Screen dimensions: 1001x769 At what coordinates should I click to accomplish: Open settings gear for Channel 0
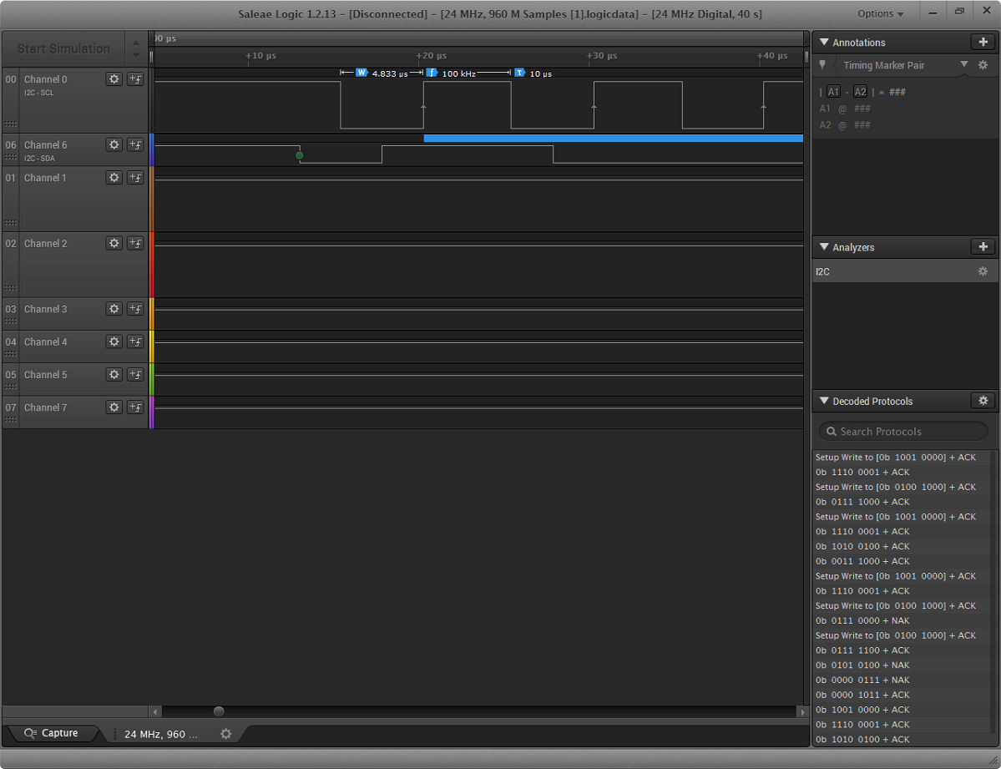click(114, 79)
